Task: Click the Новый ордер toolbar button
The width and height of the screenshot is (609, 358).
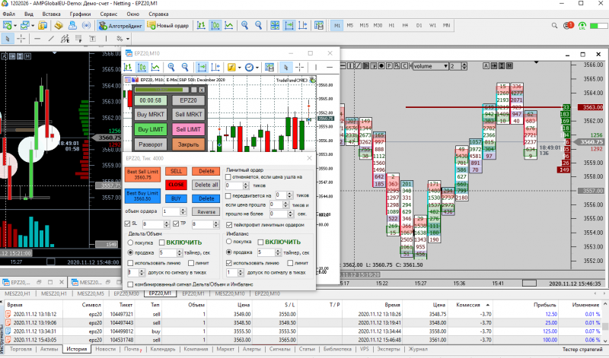Action: [x=168, y=26]
